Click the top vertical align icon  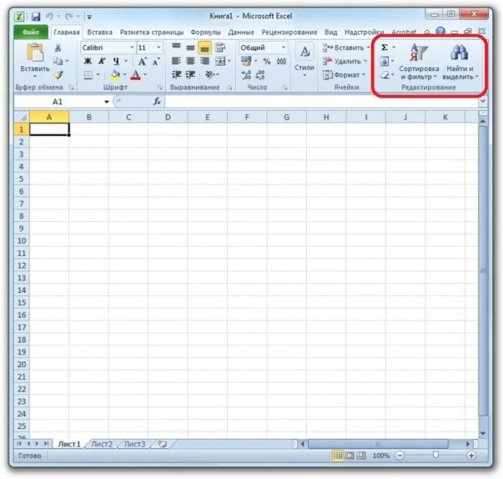pos(176,47)
